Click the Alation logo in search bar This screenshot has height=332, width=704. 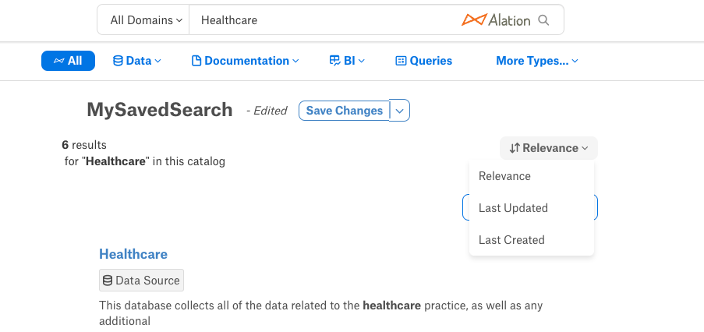coord(496,19)
